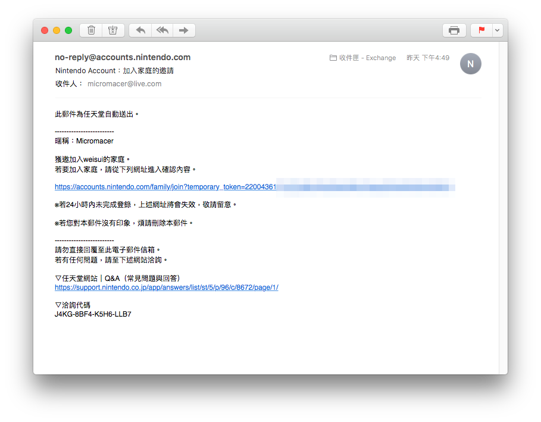Click the inbox folder icon in header
The width and height of the screenshot is (541, 422).
pyautogui.click(x=333, y=58)
